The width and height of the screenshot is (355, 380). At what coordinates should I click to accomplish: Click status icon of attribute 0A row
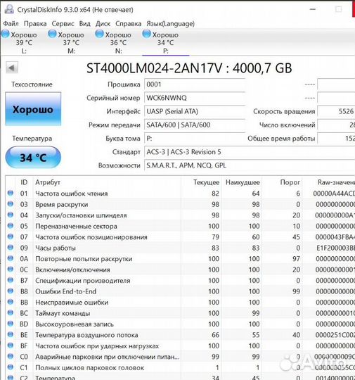pyautogui.click(x=11, y=258)
